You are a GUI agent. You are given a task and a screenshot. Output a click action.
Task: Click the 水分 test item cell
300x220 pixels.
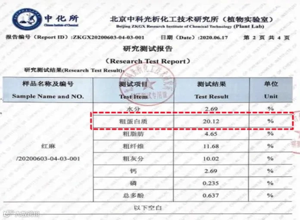pyautogui.click(x=133, y=109)
